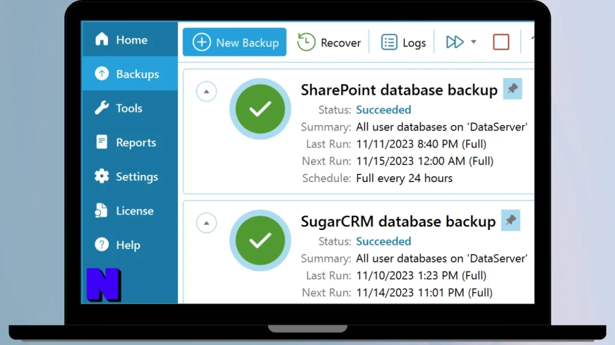Click the run backup fast-forward icon
The image size is (615, 345).
tap(455, 42)
